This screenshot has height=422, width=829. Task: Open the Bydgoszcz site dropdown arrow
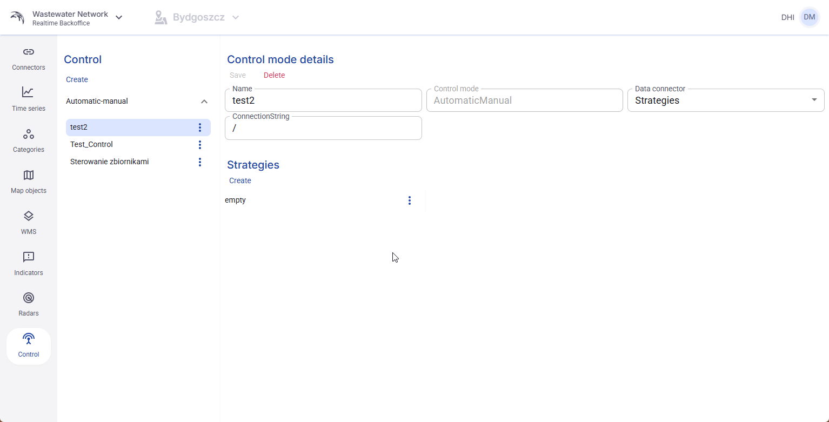point(236,17)
